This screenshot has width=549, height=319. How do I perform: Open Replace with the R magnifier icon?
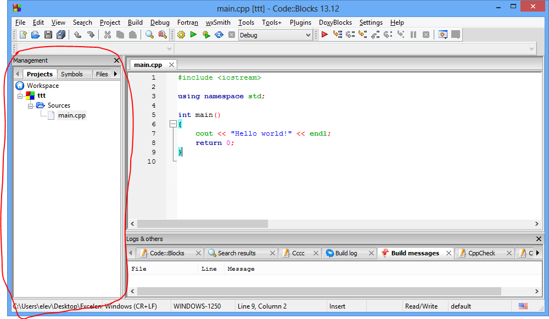pyautogui.click(x=163, y=35)
